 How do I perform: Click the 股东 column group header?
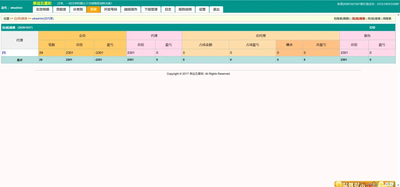[367, 35]
